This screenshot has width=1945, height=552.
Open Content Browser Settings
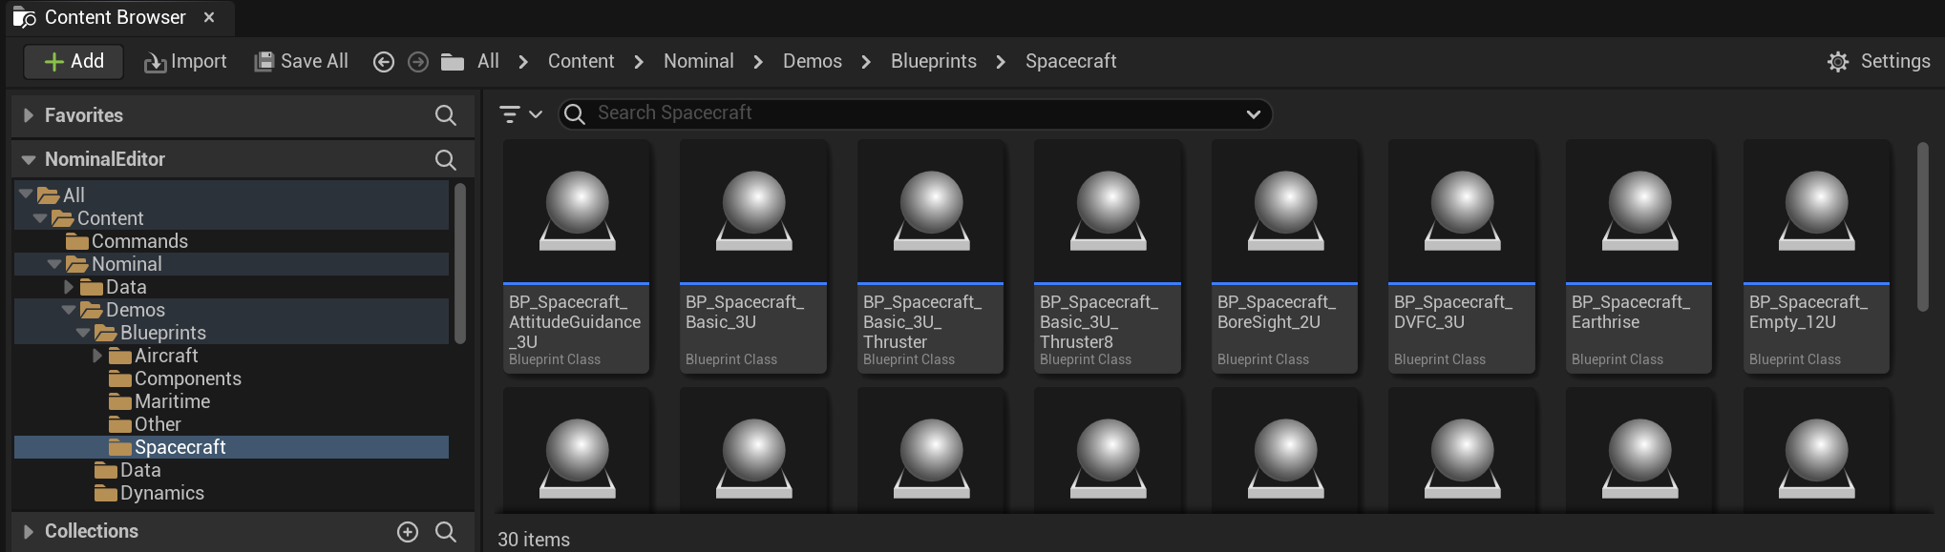click(1879, 62)
